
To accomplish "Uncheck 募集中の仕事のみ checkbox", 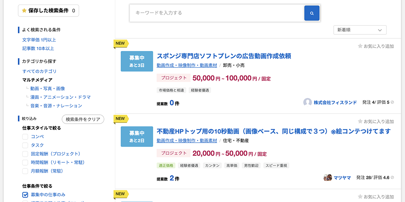I will (25, 195).
